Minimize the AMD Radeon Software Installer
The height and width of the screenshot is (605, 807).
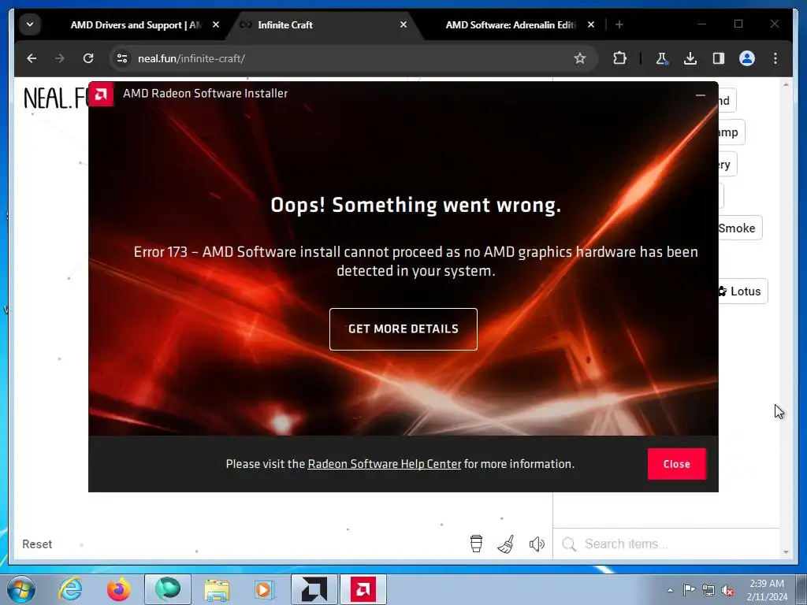click(x=700, y=95)
